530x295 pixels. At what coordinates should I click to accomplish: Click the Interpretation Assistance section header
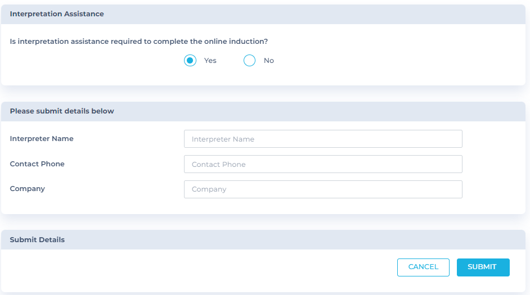point(57,14)
